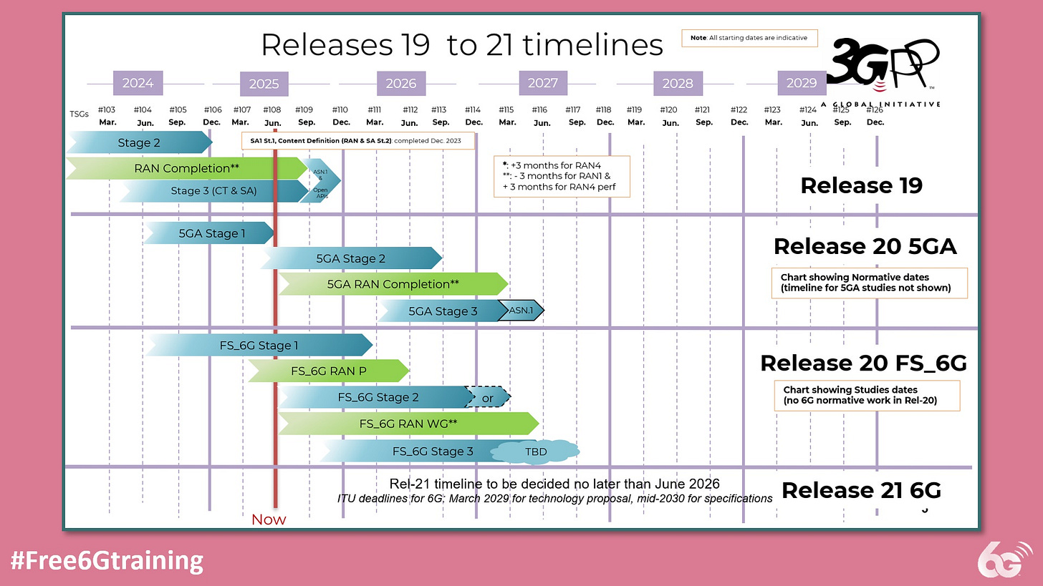Click the '5GA Stage 3' bar
Image resolution: width=1043 pixels, height=586 pixels.
pyautogui.click(x=443, y=311)
